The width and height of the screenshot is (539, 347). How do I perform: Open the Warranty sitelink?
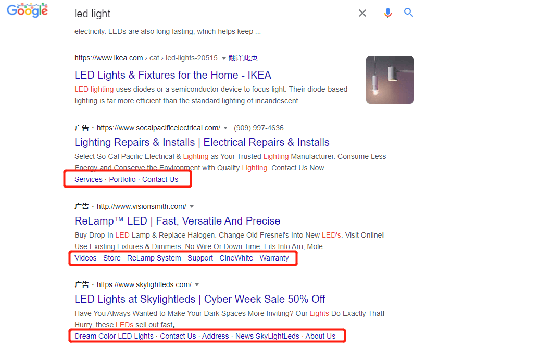[x=274, y=258]
